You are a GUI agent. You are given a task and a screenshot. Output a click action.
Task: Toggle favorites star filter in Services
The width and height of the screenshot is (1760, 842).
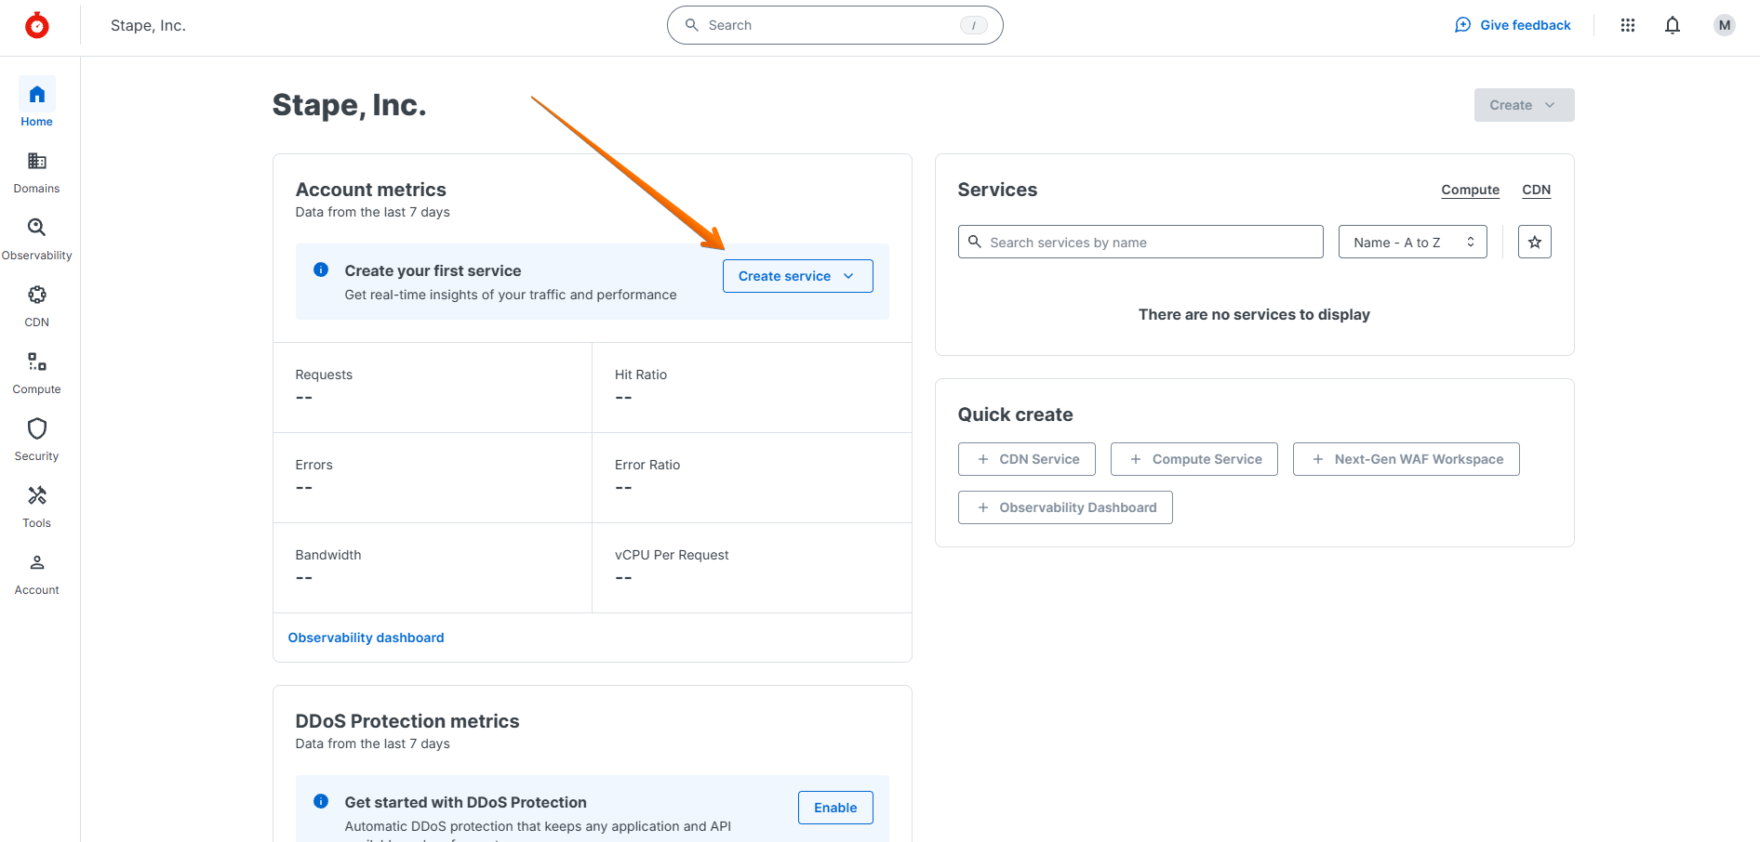1535,242
